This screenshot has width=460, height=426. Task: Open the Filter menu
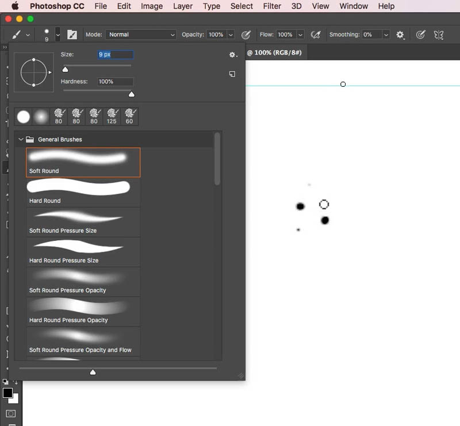[272, 6]
